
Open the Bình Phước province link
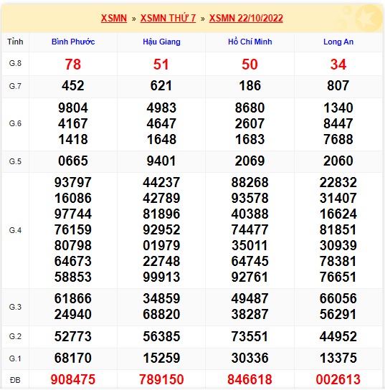[x=73, y=42]
